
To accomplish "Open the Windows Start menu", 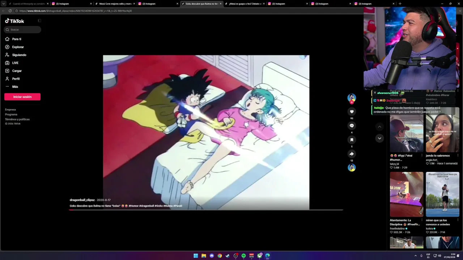I will click(x=196, y=256).
